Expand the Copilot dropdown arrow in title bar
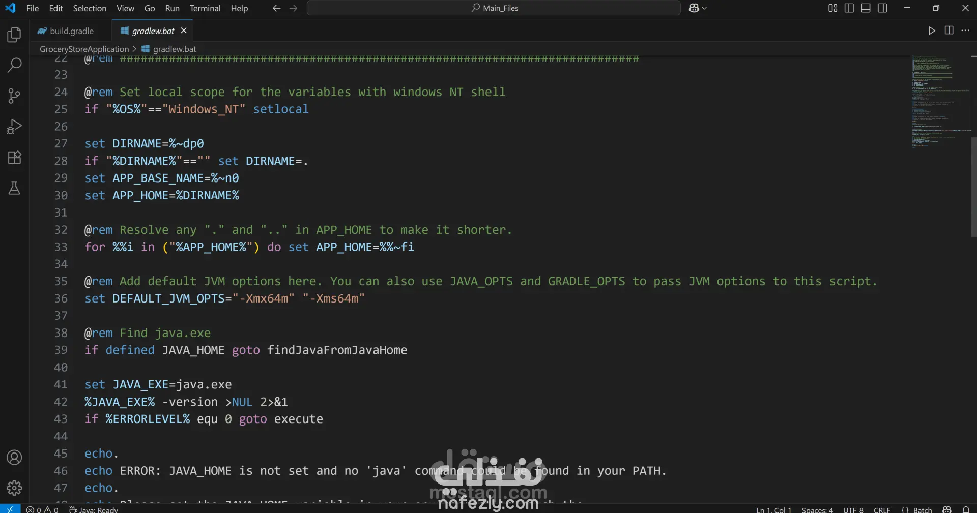Image resolution: width=977 pixels, height=513 pixels. [704, 8]
